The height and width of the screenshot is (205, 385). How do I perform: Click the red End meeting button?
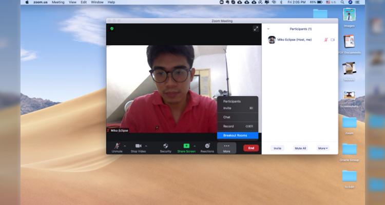[251, 148]
